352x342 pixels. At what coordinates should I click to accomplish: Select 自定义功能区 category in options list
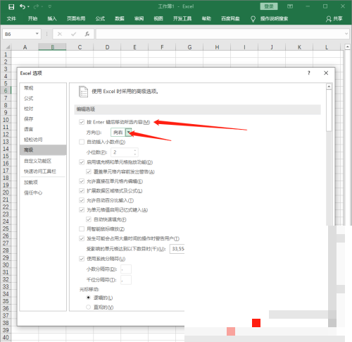[x=37, y=161]
